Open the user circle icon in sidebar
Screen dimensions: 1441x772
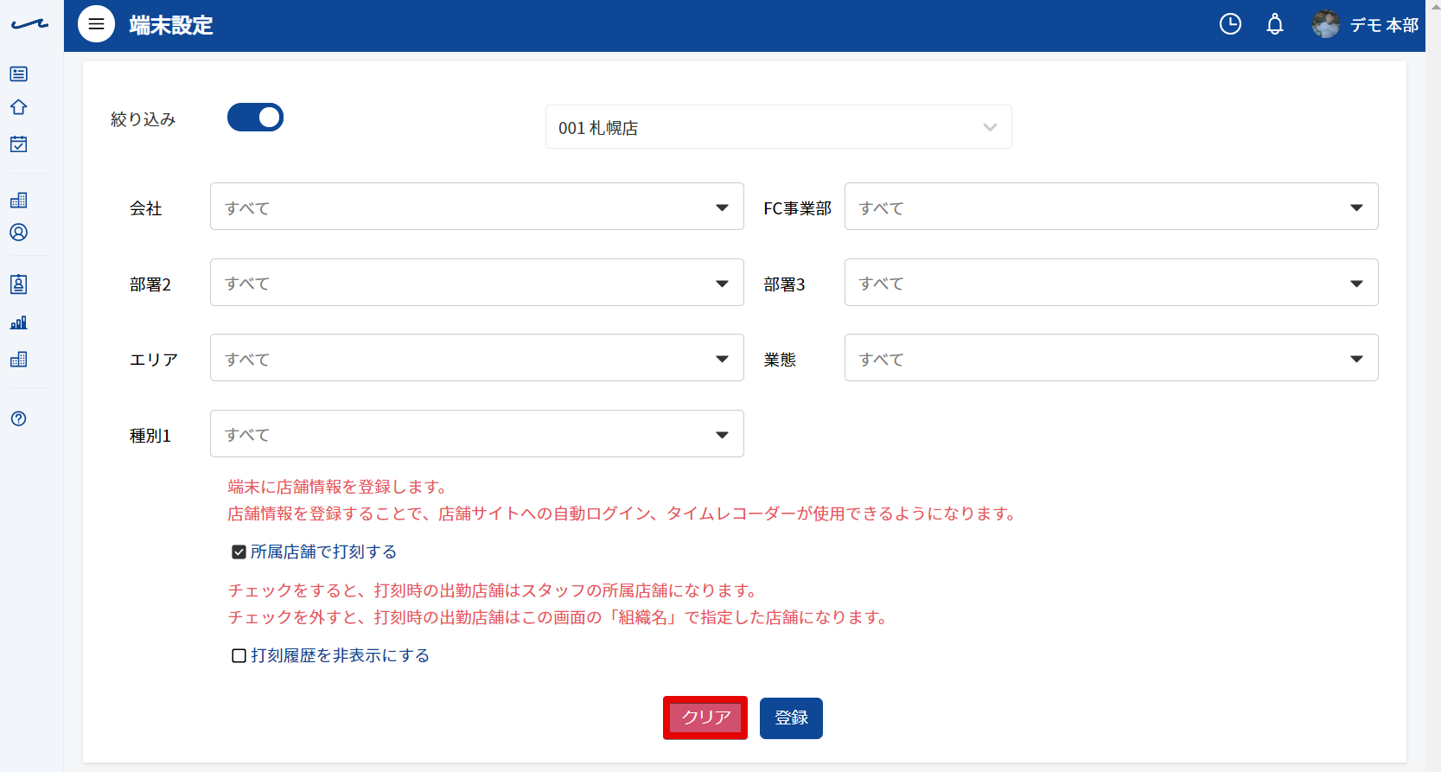point(18,233)
